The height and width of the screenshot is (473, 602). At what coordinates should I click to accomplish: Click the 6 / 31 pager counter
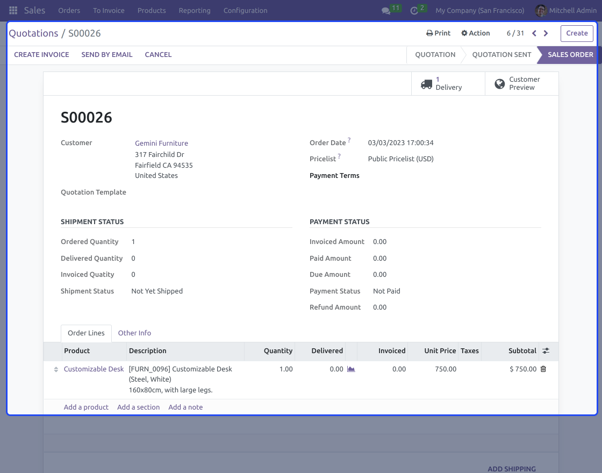coord(515,33)
